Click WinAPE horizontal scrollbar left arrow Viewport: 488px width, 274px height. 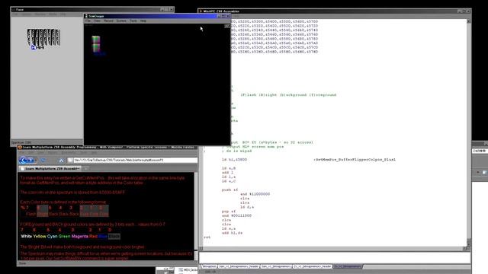point(201,249)
